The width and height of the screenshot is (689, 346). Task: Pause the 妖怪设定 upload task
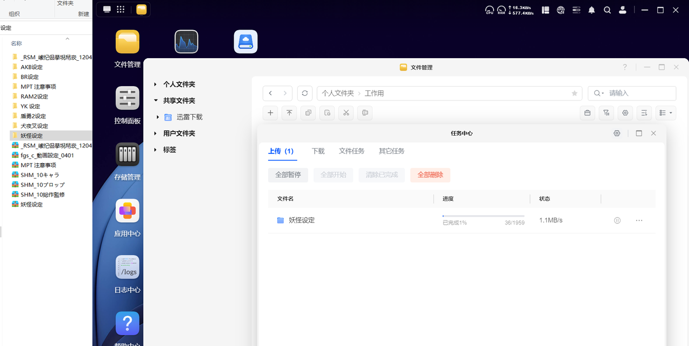[617, 221]
